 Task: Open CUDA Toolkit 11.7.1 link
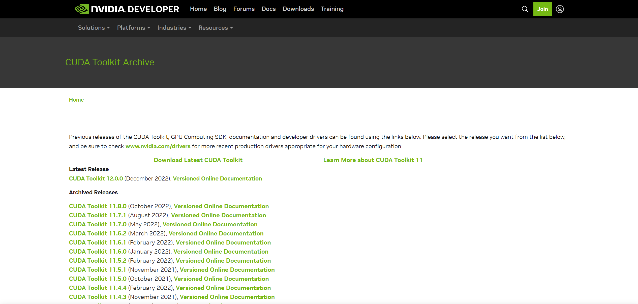coord(98,215)
